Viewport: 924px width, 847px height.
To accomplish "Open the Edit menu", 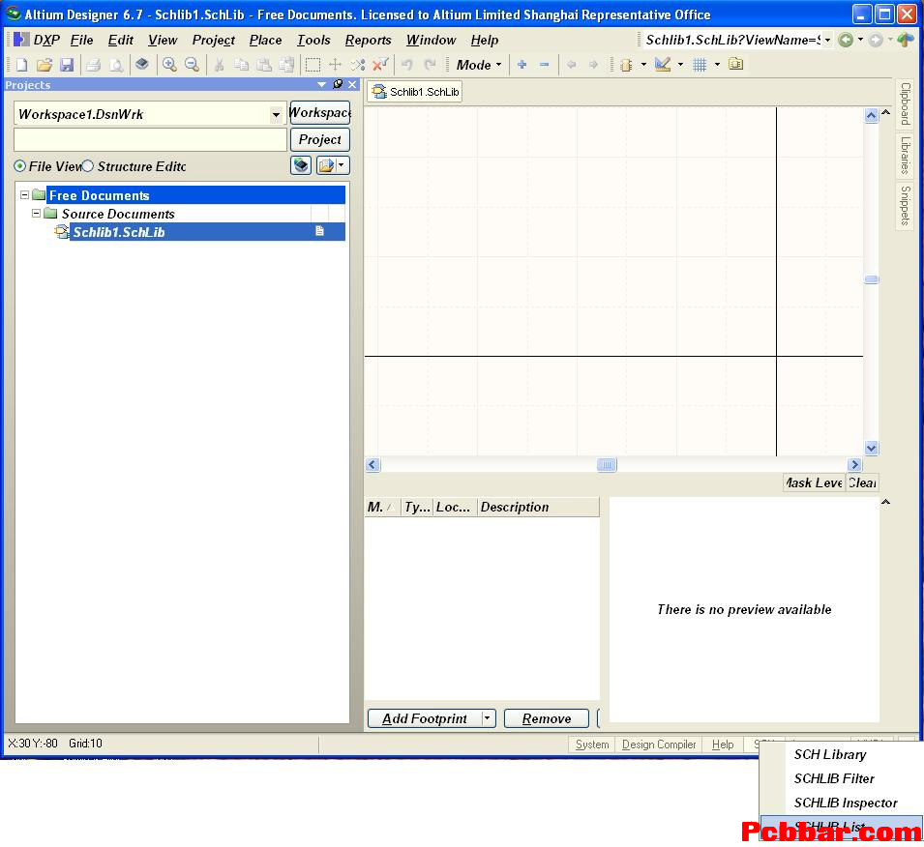I will click(121, 40).
